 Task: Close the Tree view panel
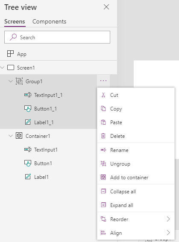point(106,7)
